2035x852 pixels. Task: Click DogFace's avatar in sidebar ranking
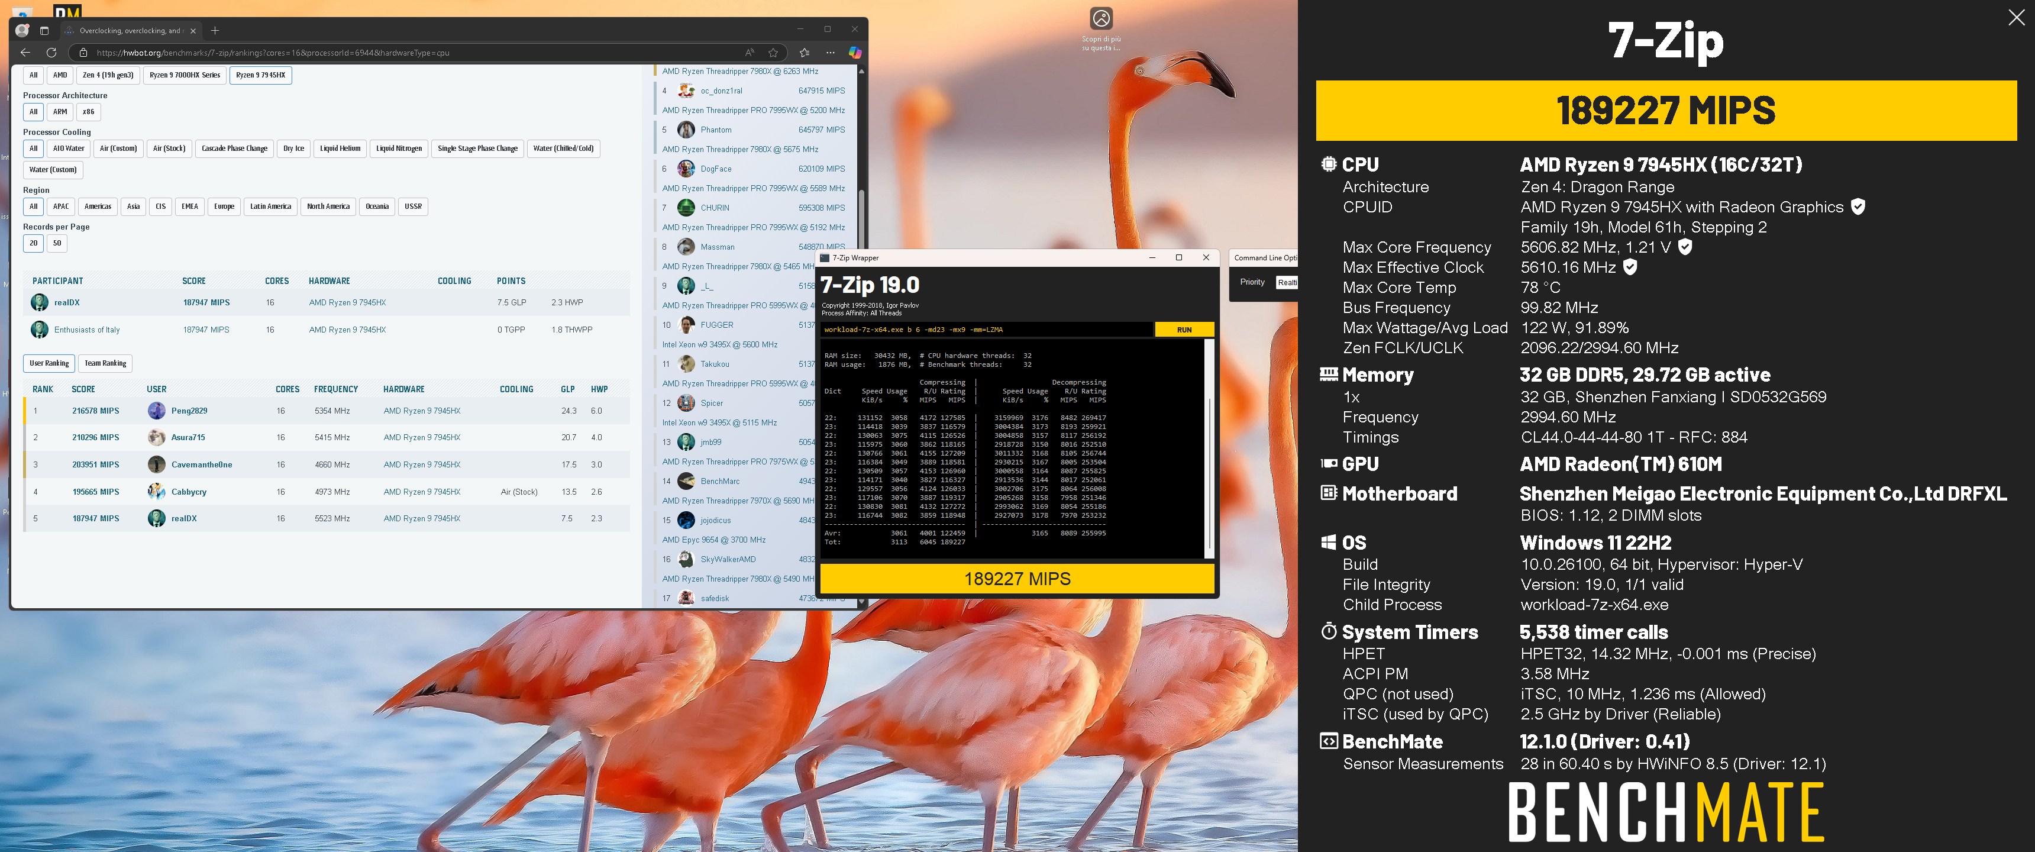(686, 169)
